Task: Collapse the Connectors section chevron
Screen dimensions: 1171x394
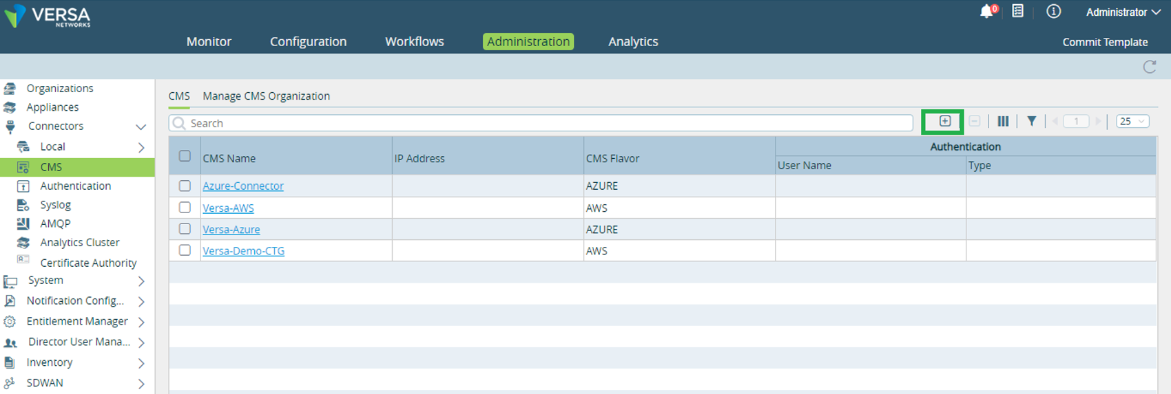Action: pyautogui.click(x=141, y=127)
